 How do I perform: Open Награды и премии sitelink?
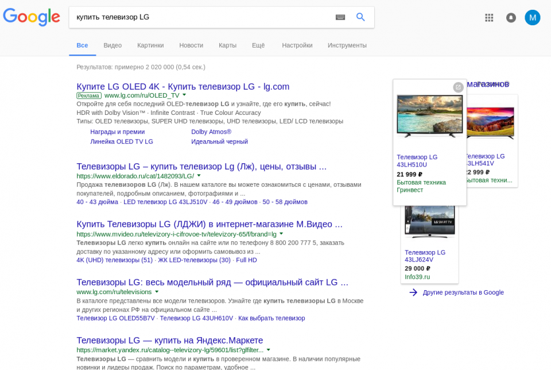coord(117,132)
